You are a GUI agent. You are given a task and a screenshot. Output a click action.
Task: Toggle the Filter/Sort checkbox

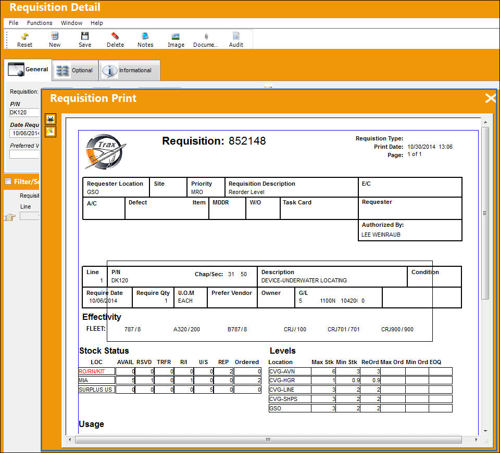click(8, 182)
